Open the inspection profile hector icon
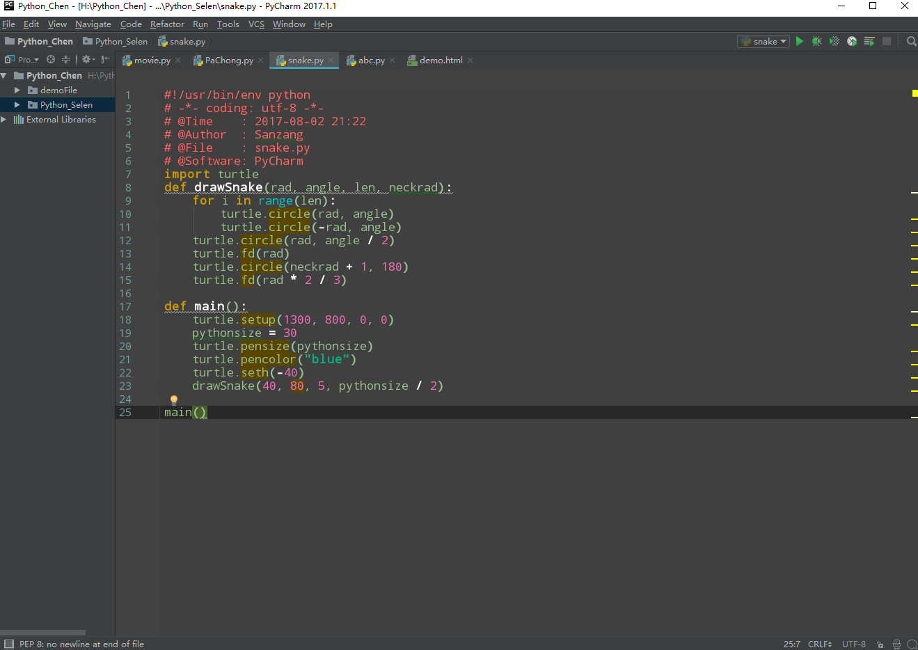The height and width of the screenshot is (650, 918). (x=896, y=644)
